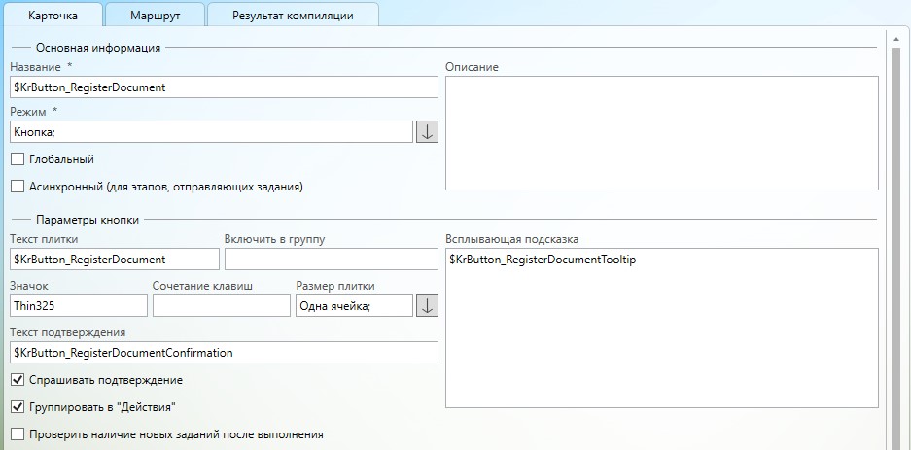Viewport: 911px width, 450px height.
Task: Select the Карточка tab
Action: (x=51, y=15)
